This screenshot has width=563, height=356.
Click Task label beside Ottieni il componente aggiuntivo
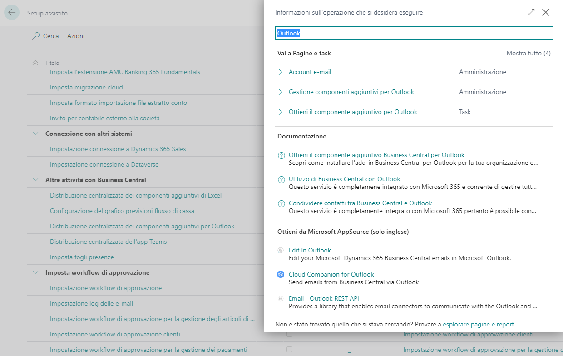pos(465,112)
